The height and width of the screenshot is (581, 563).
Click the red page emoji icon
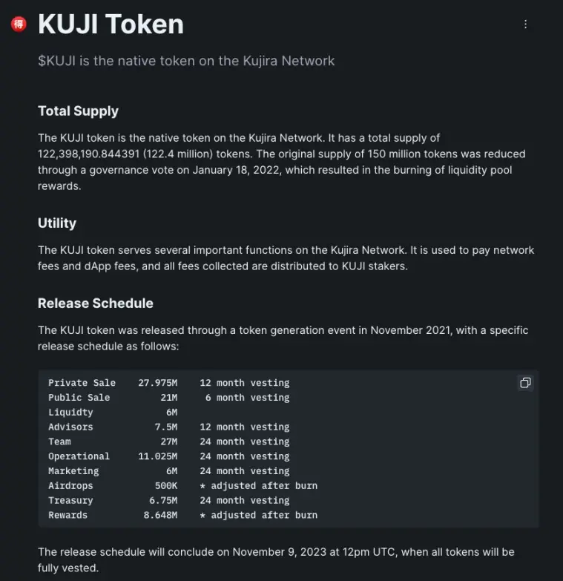19,24
